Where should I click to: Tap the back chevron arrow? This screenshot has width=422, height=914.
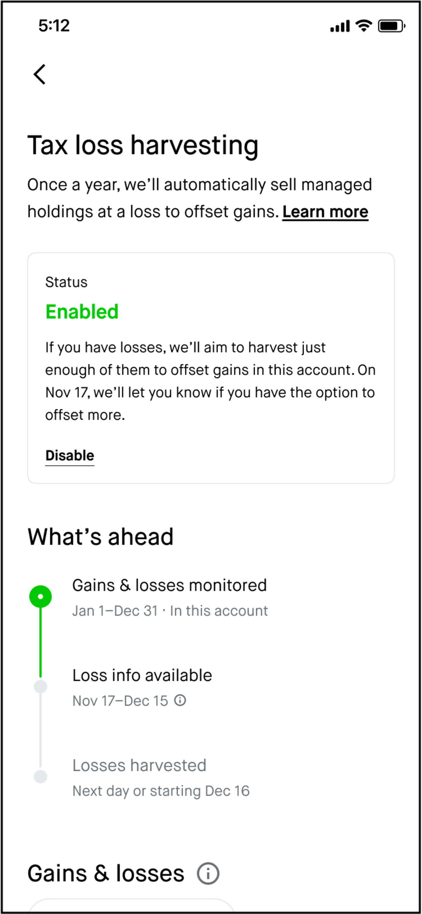click(x=39, y=74)
